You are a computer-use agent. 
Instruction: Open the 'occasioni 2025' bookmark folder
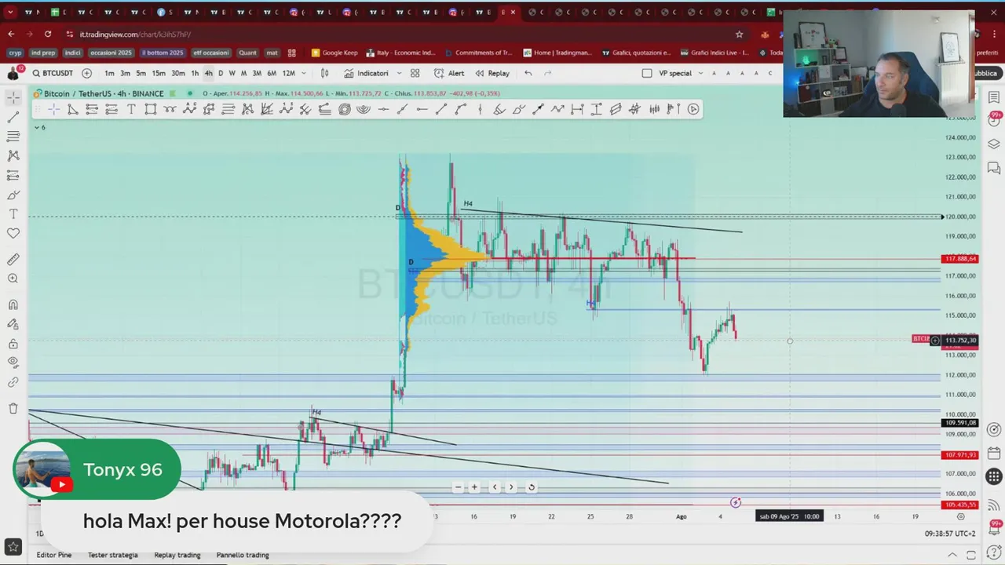tap(111, 53)
